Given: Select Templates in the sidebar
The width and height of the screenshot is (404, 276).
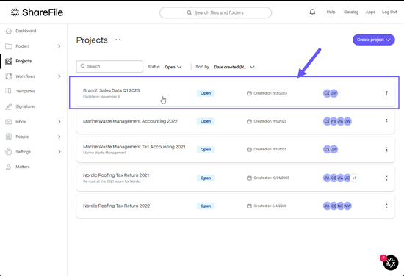Looking at the screenshot, I should (x=25, y=91).
